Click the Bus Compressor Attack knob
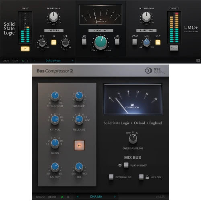Image resolution: width=201 pixels, height=201 pixels. [x=55, y=120]
